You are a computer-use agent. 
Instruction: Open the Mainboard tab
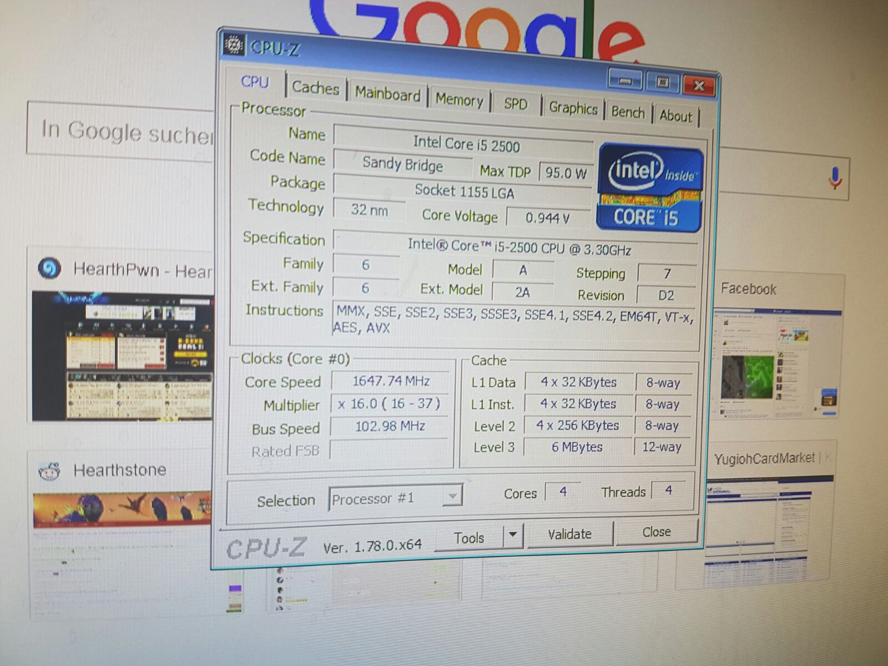(387, 94)
